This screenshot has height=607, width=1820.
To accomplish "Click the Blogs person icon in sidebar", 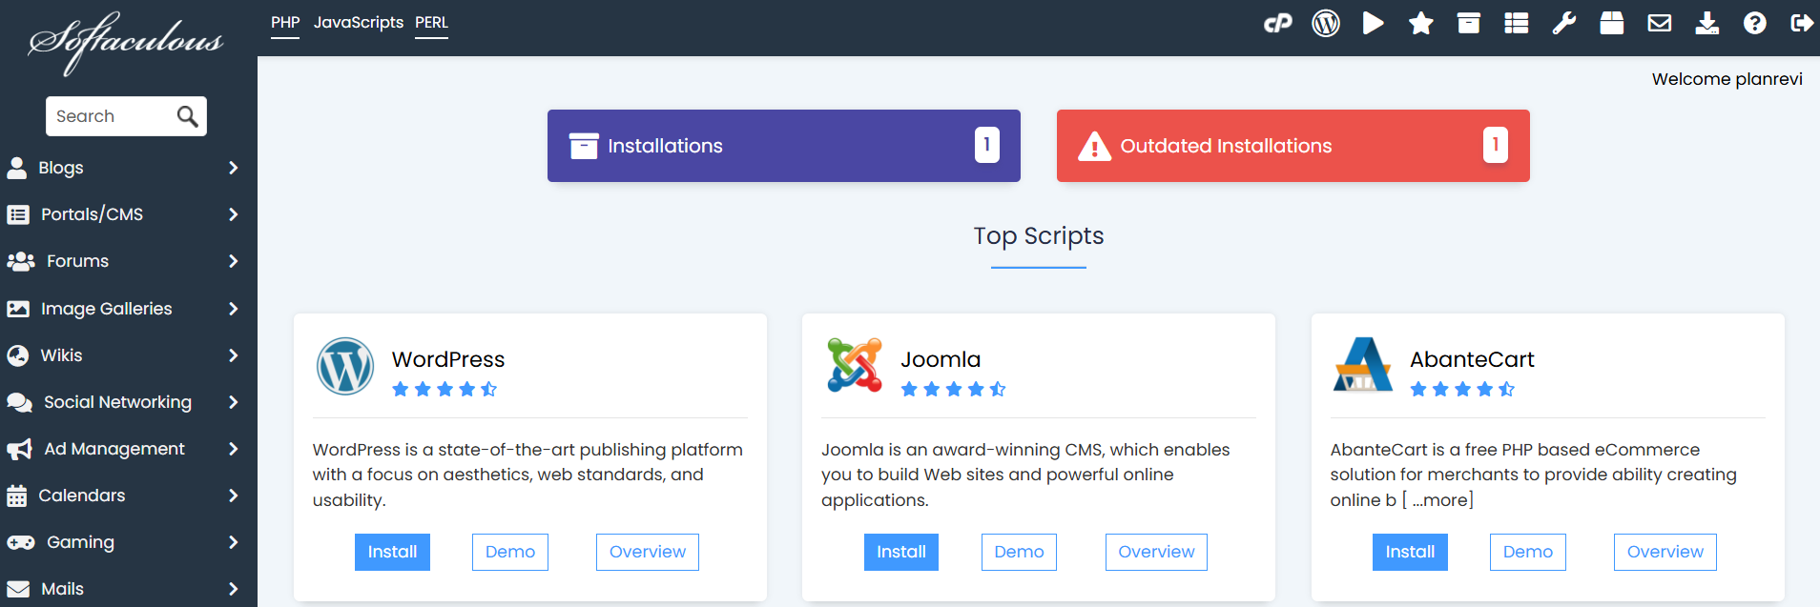I will 17,168.
